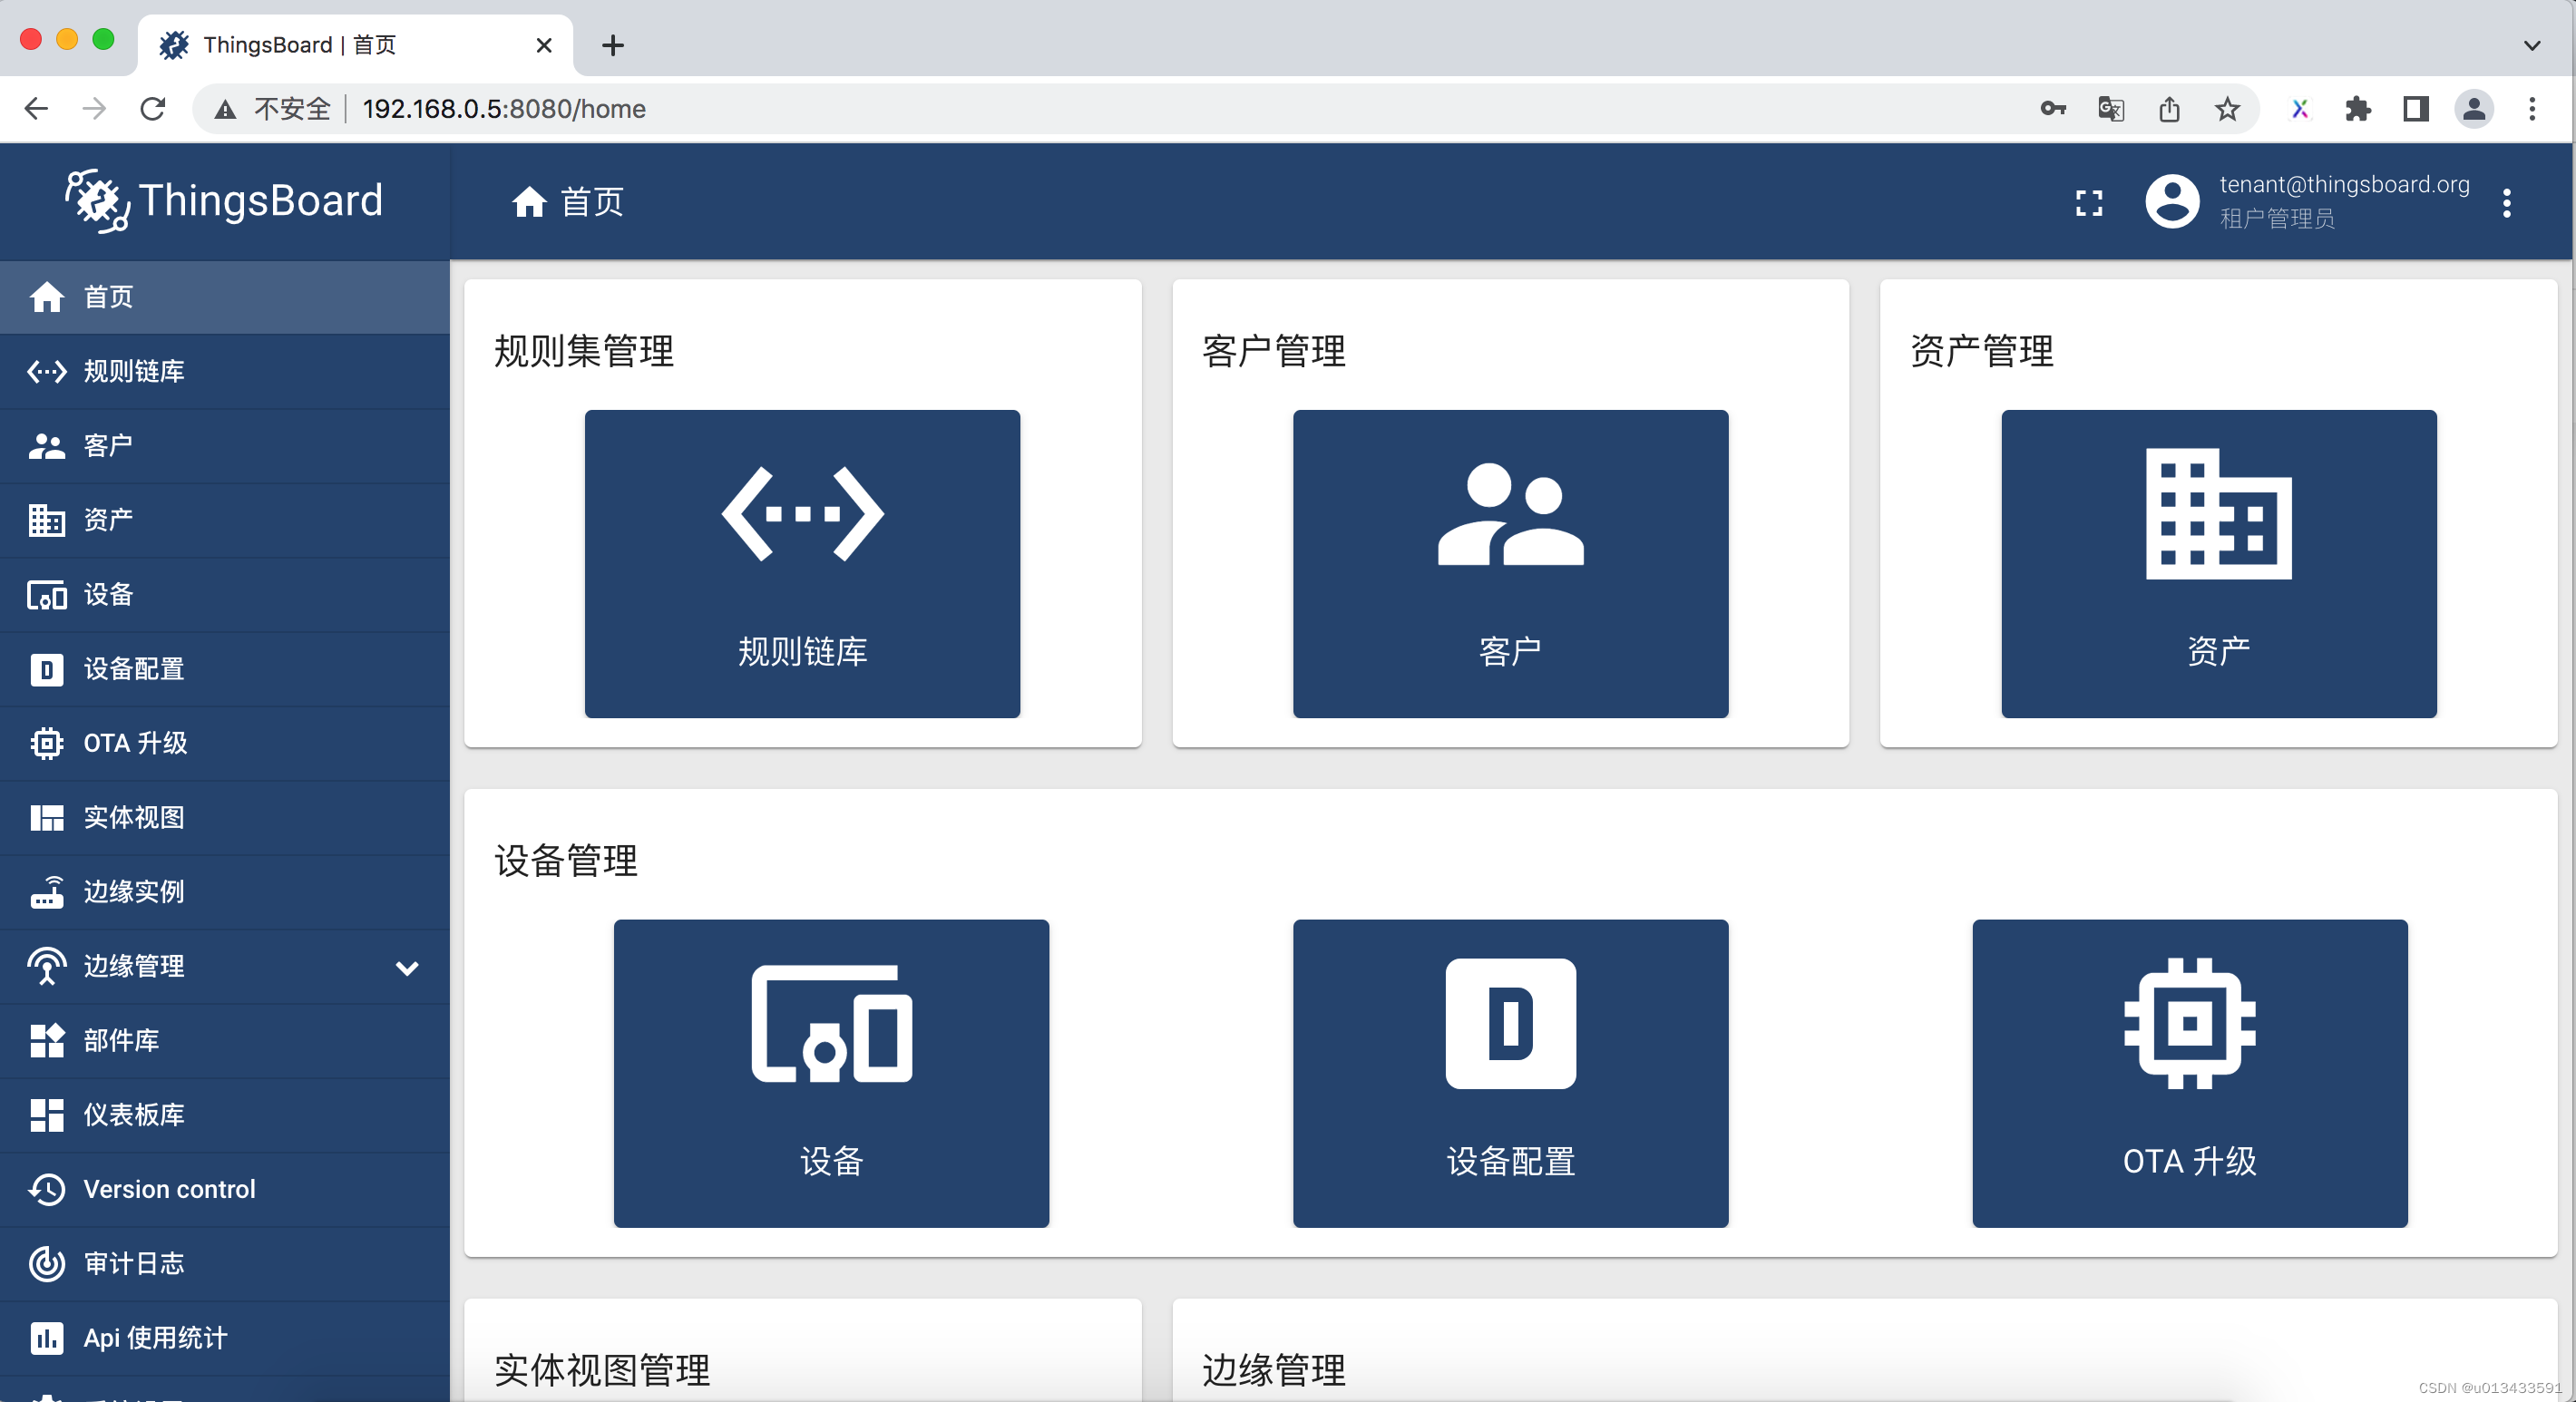
Task: Expand the 边缘管理 sidebar submenu arrow
Action: [x=407, y=968]
